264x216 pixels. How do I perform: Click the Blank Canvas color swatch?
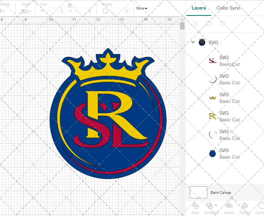199,192
